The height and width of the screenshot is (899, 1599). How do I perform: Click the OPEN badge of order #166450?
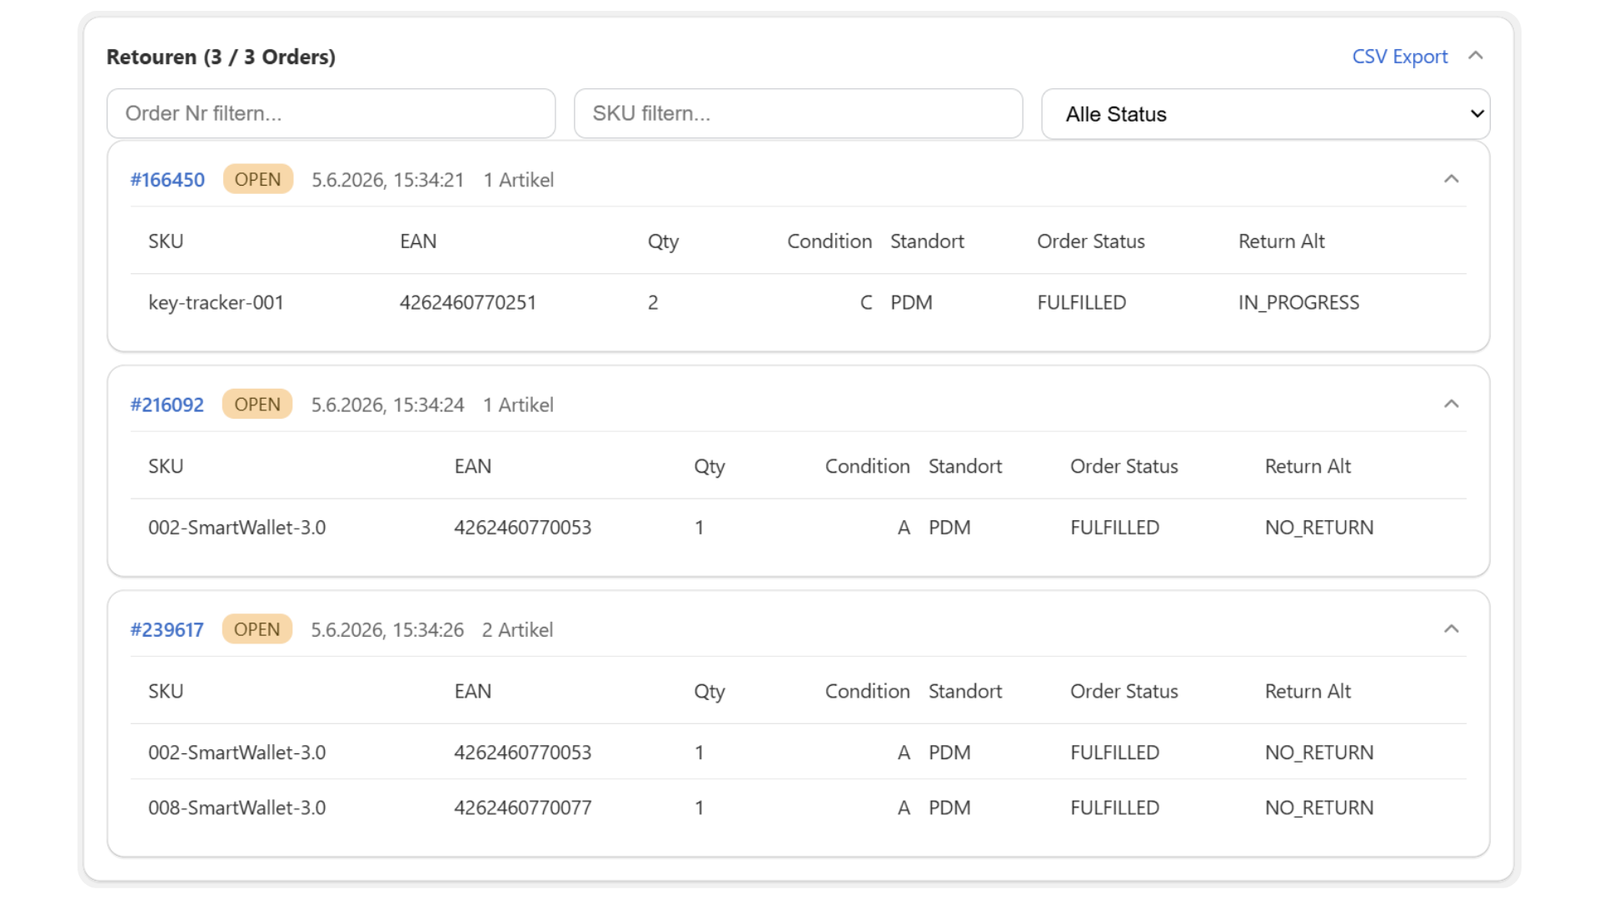[258, 179]
